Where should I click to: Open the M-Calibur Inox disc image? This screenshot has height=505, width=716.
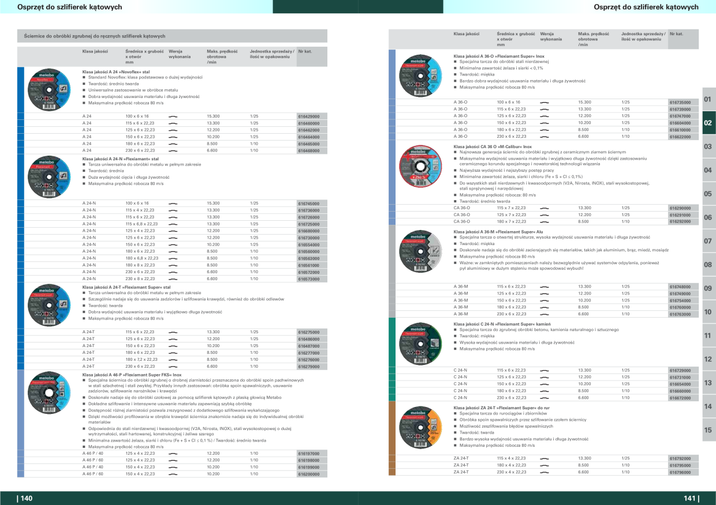click(x=419, y=167)
